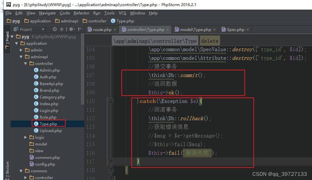Select the view folder in project tree
Screen dimensions: 312x180
tap(36, 151)
